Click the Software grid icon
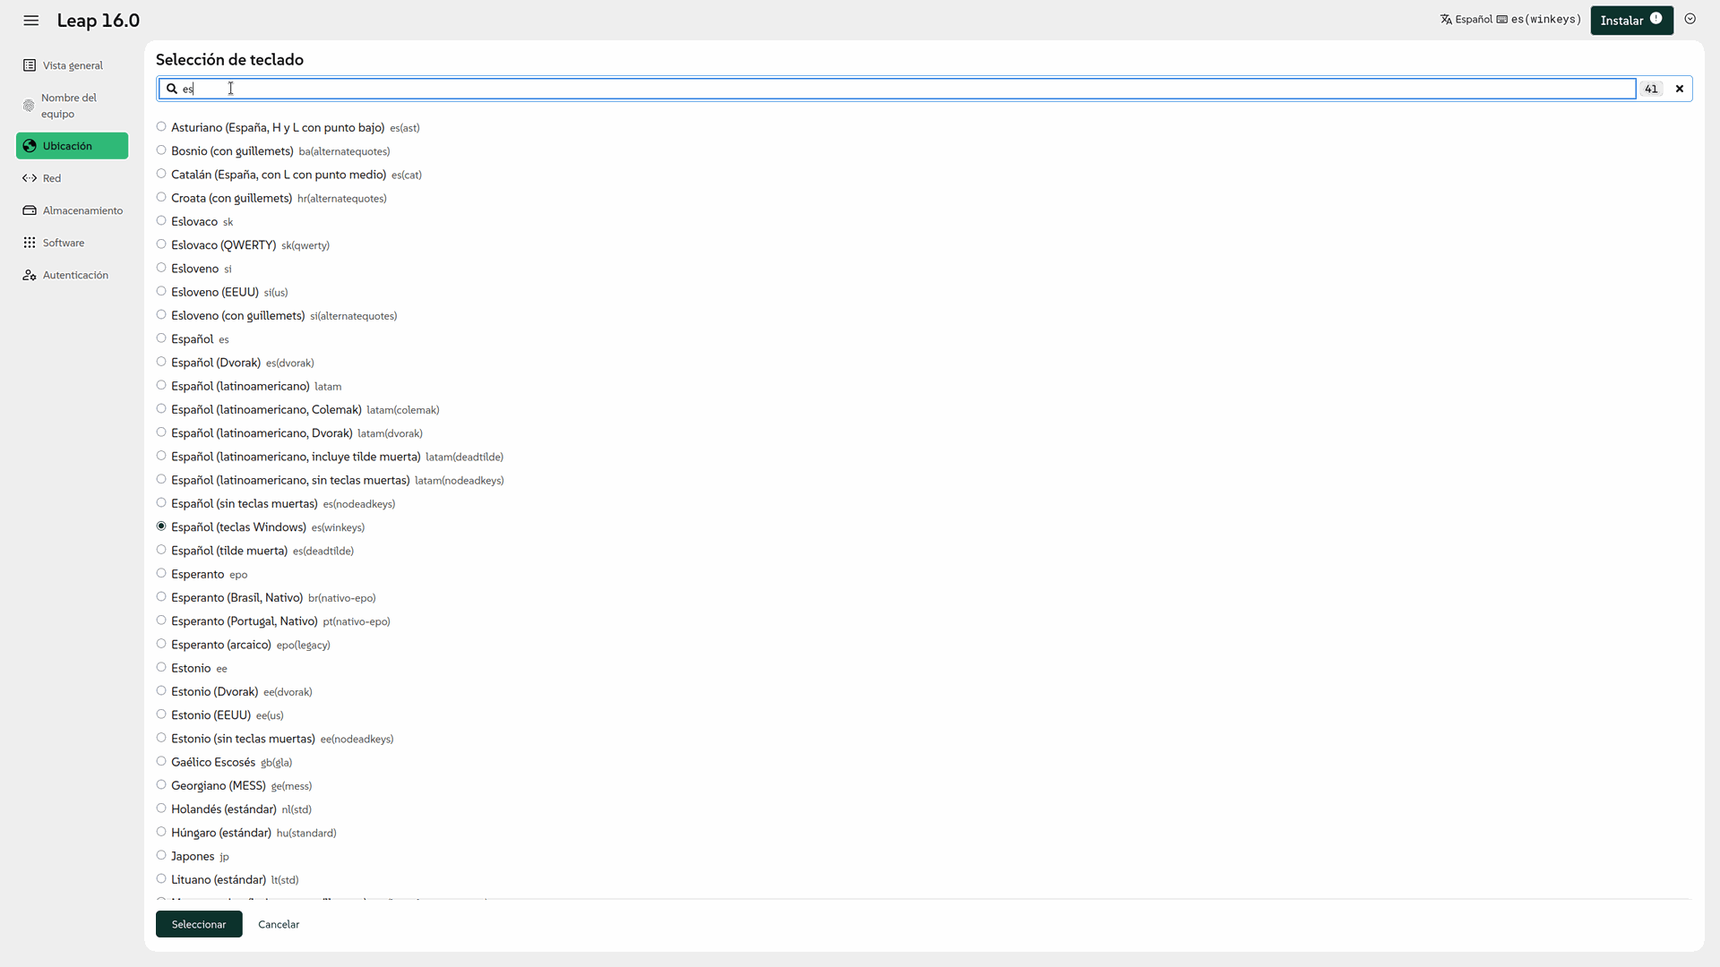 (x=30, y=243)
